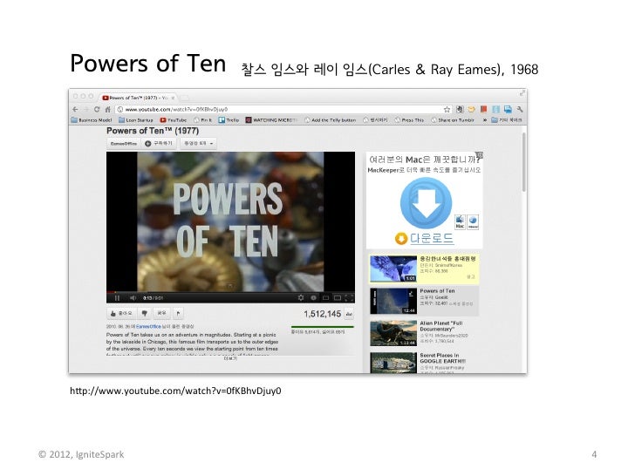
Task: Show video statistics chart button
Action: [349, 314]
